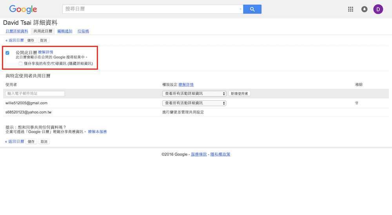Click the top 取消 button
This screenshot has width=392, height=215.
pos(44,40)
